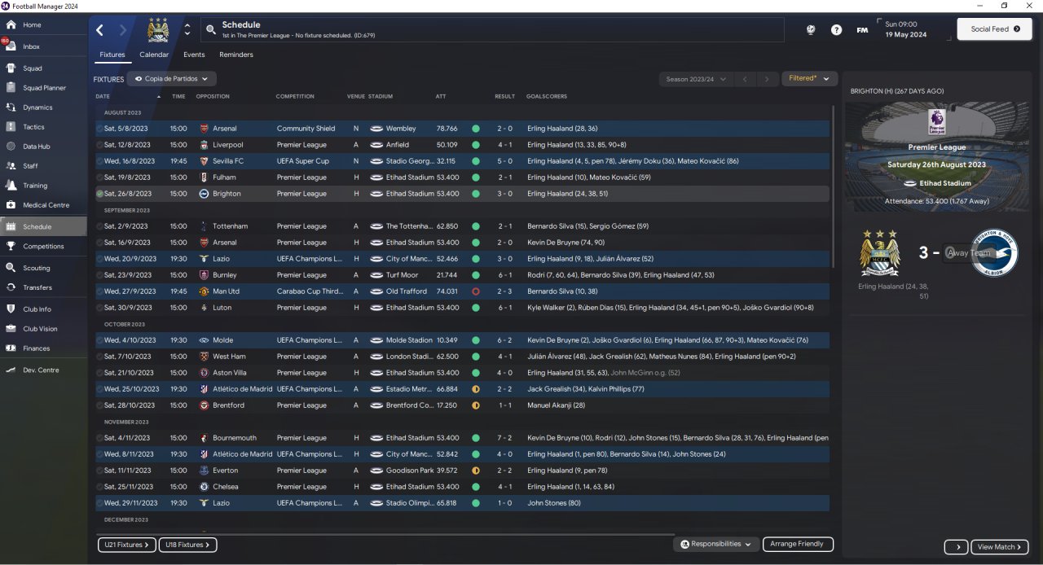Open the Filtered* dropdown
This screenshot has height=565, width=1043.
809,79
